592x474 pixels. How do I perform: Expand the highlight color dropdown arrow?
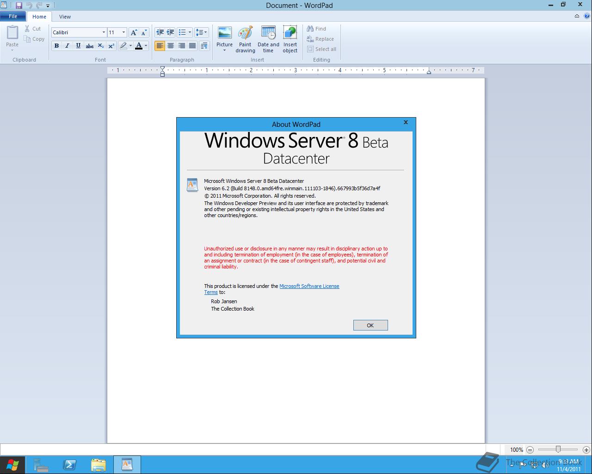click(130, 46)
